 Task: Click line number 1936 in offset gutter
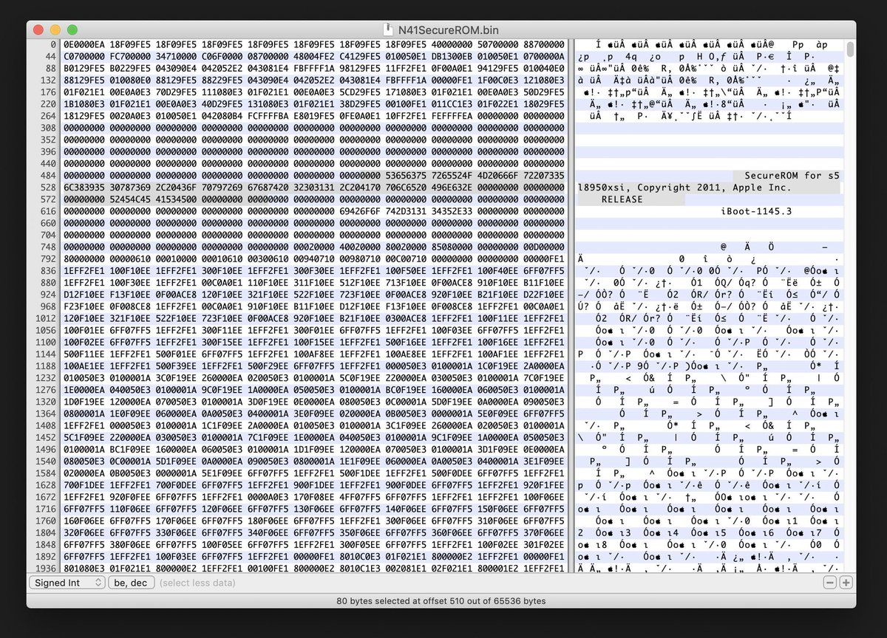(47, 568)
